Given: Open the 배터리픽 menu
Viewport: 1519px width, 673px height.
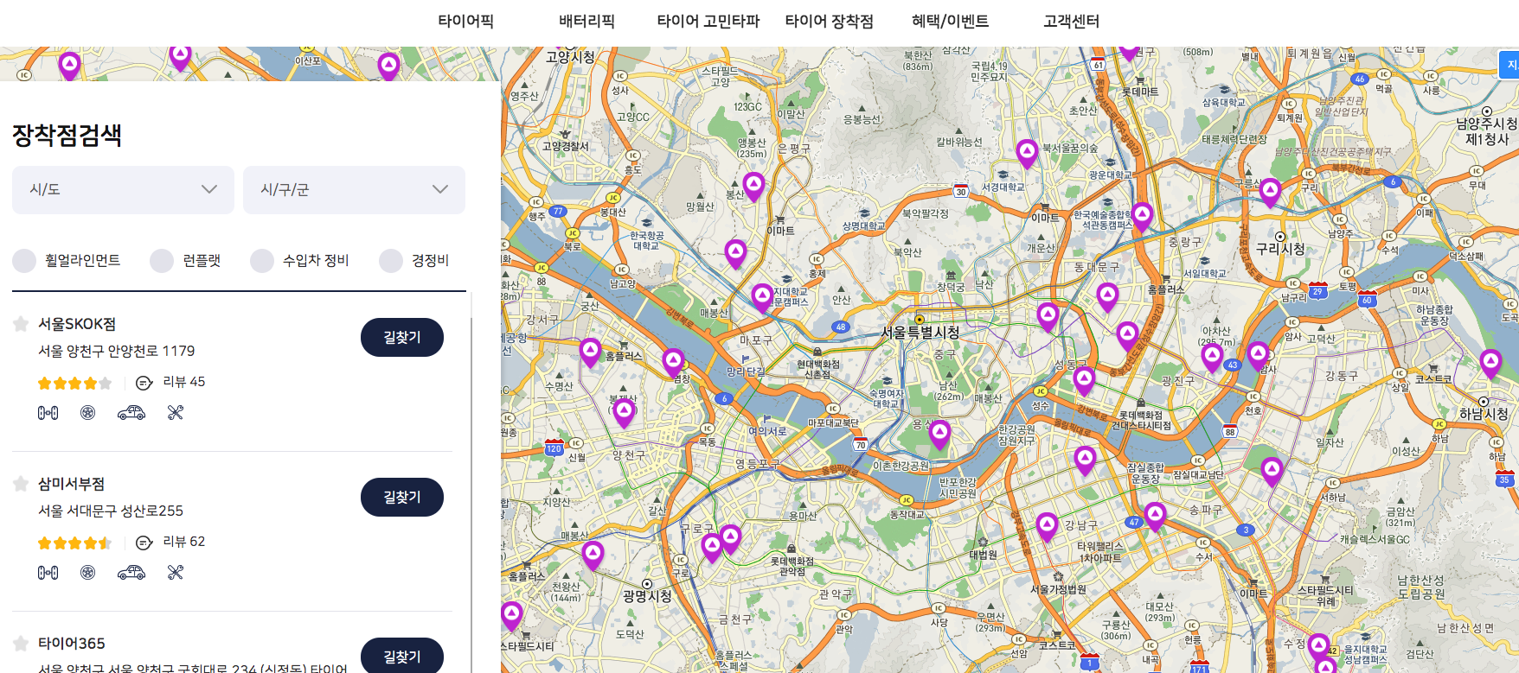Looking at the screenshot, I should pyautogui.click(x=586, y=22).
